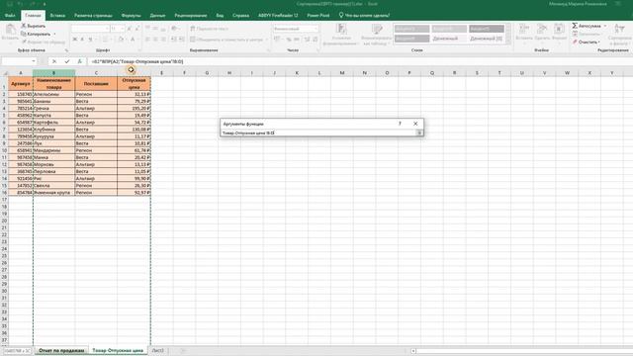Expand the collapsed dialog using its range button
Image resolution: width=633 pixels, height=356 pixels.
tap(419, 133)
